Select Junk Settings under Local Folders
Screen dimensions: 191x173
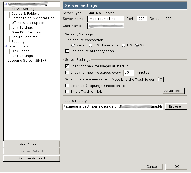coord(22,56)
